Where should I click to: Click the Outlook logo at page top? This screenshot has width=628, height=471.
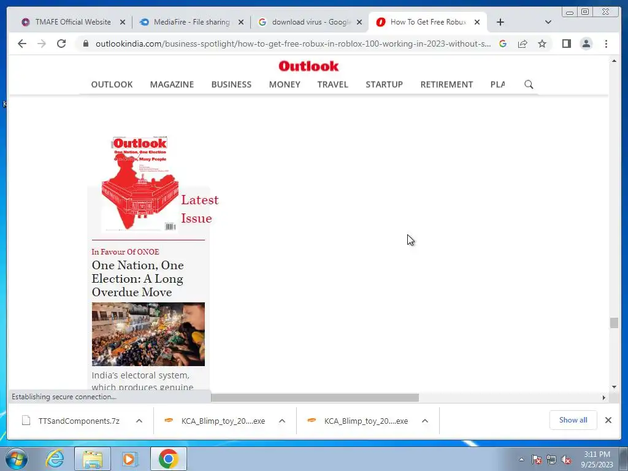click(x=308, y=66)
